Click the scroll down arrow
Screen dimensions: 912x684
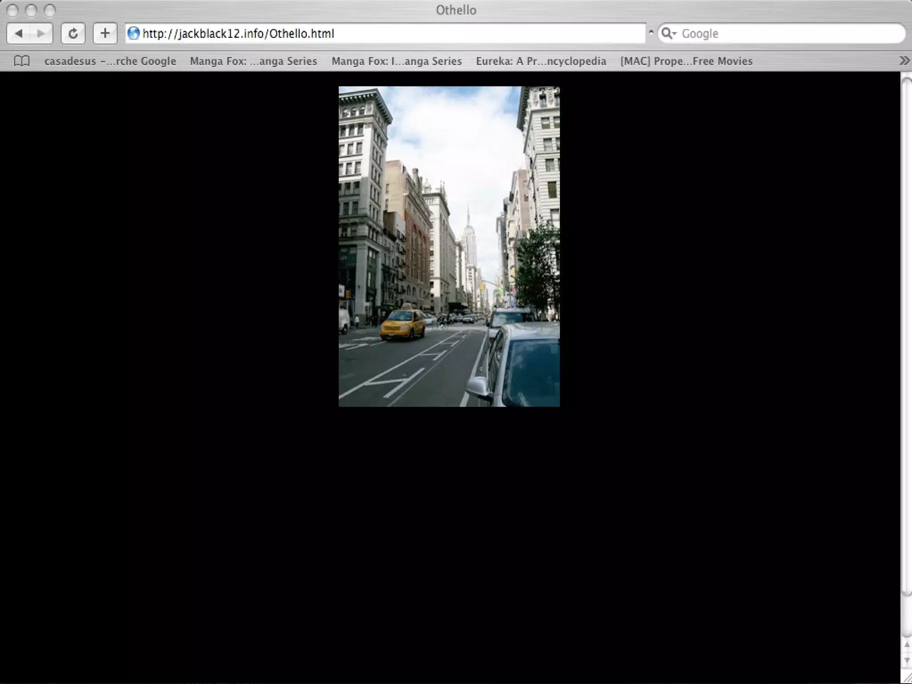click(x=907, y=661)
